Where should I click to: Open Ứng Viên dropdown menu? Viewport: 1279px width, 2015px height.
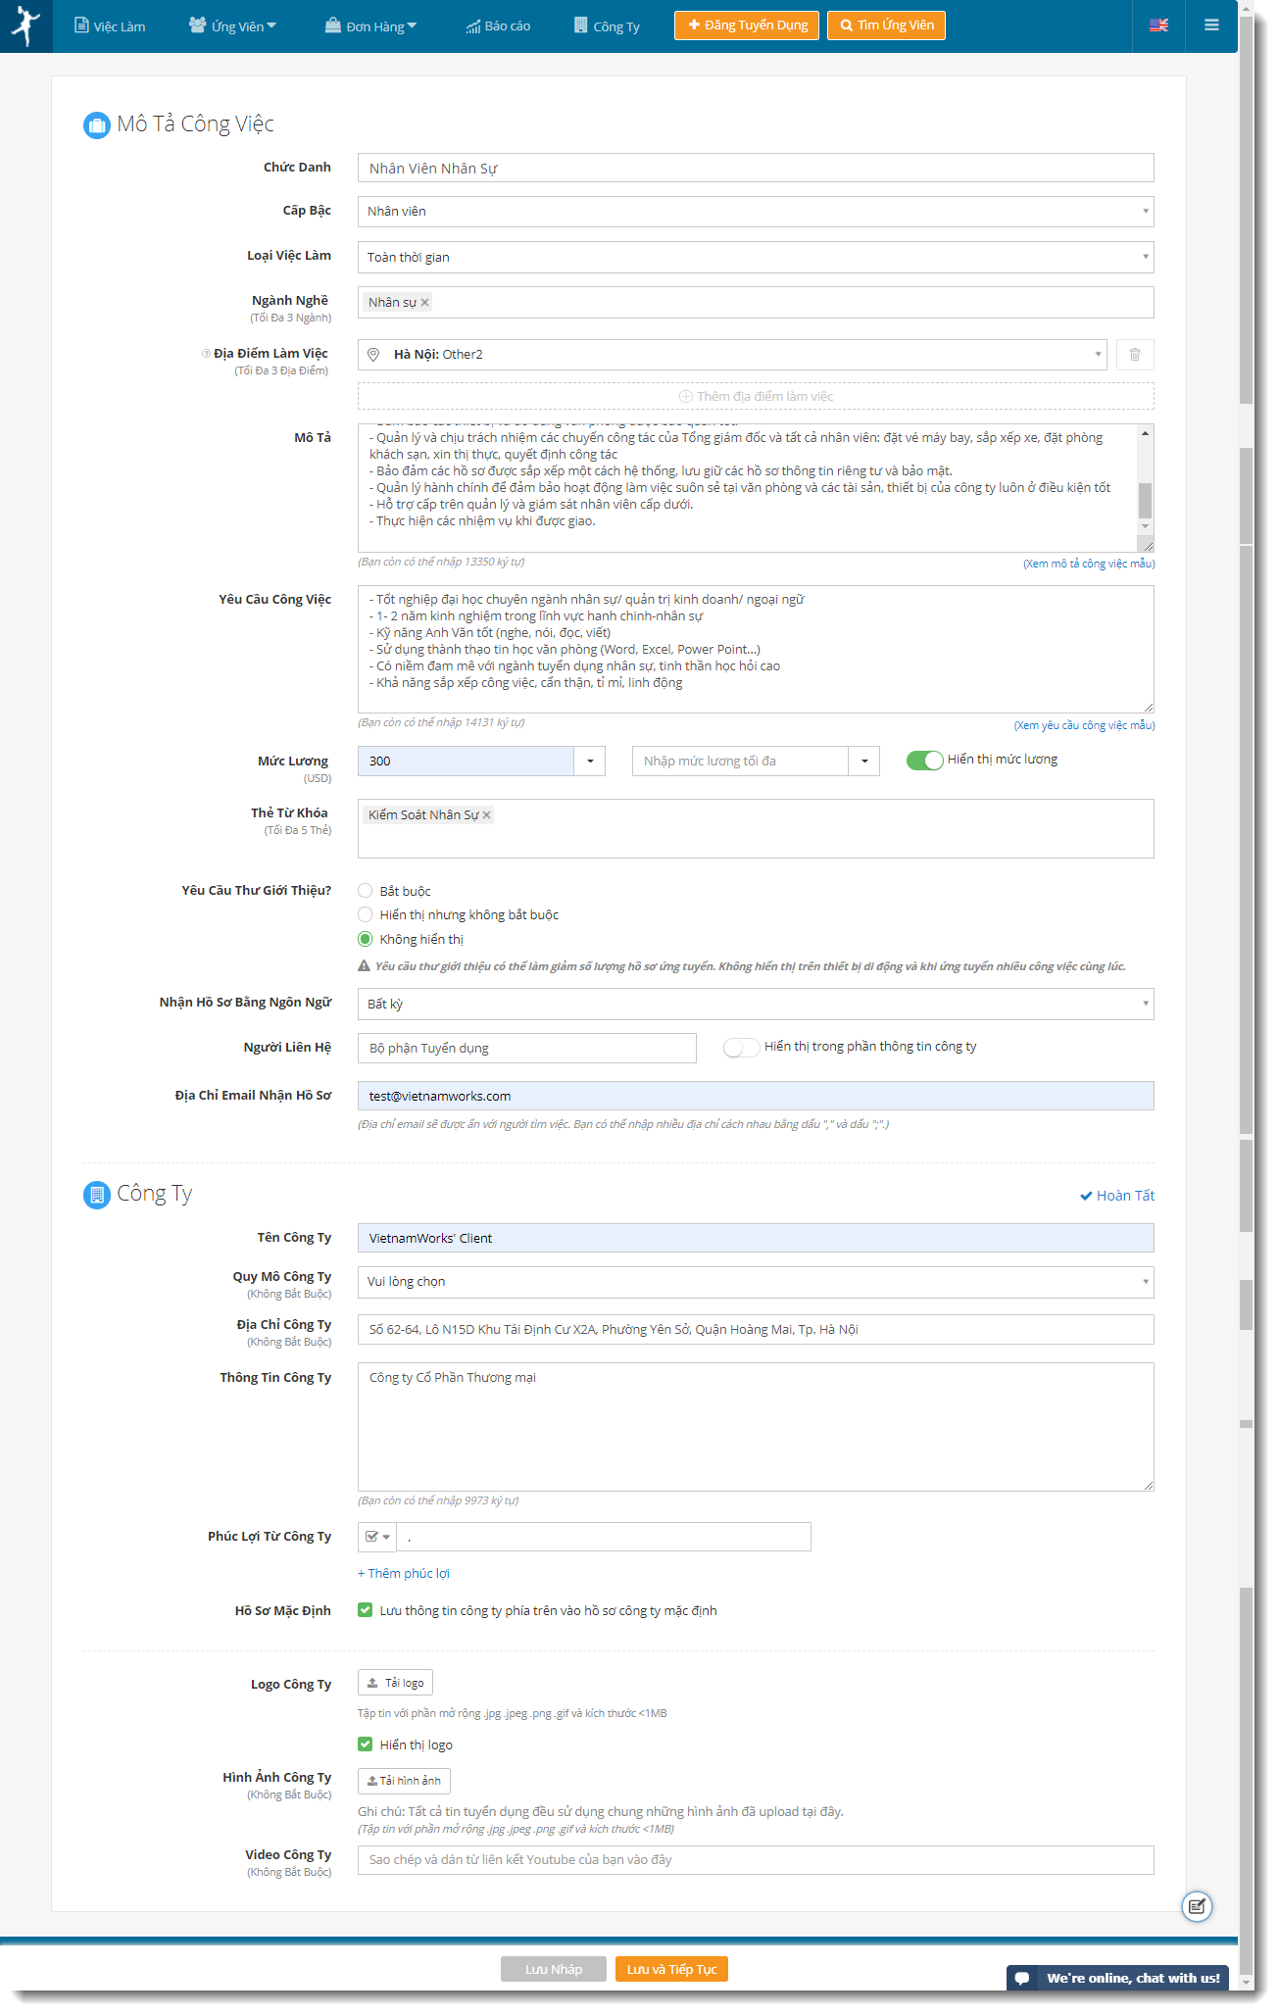point(233,26)
